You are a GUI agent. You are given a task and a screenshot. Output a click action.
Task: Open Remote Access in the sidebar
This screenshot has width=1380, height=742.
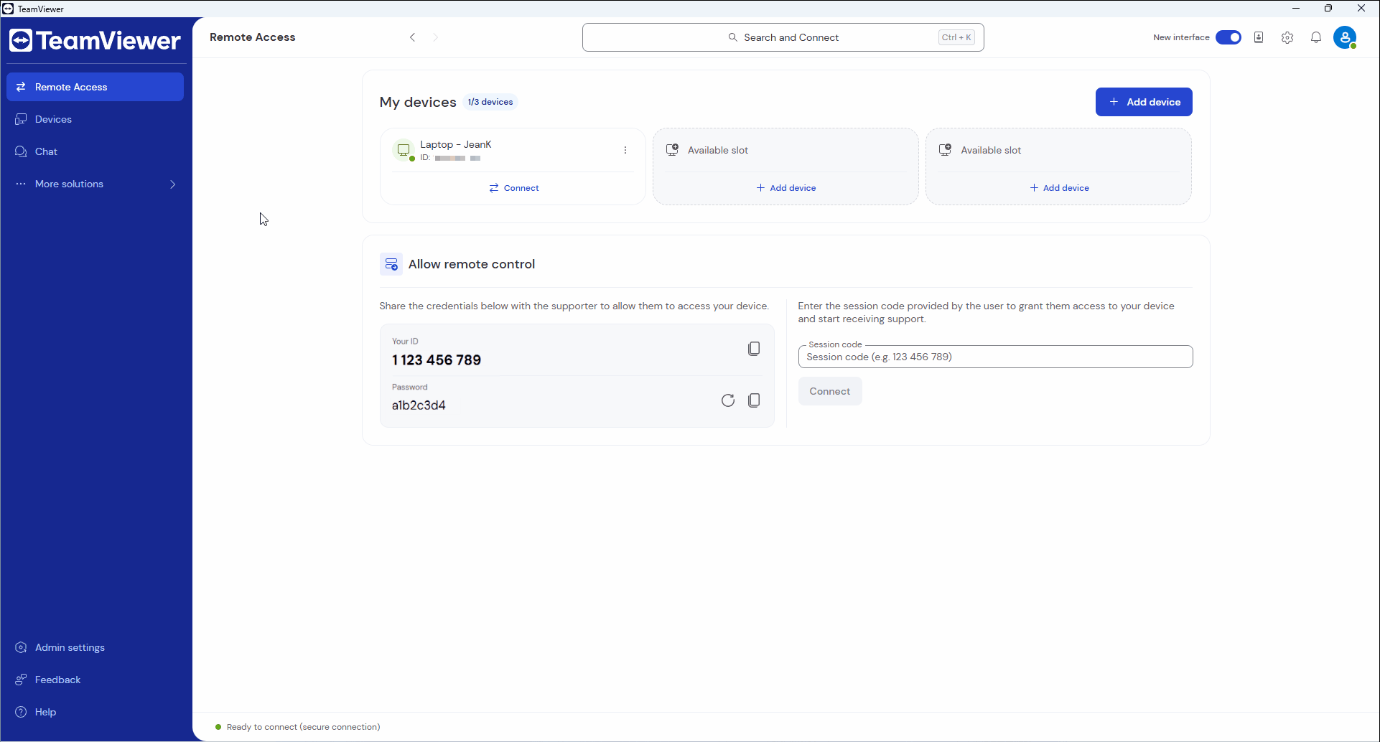click(x=95, y=87)
